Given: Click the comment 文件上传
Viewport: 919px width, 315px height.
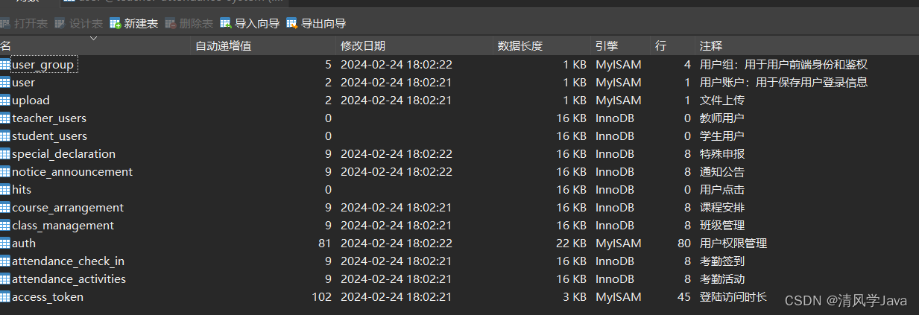Looking at the screenshot, I should pos(722,101).
